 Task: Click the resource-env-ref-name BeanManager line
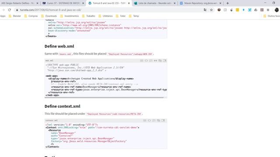91,87
